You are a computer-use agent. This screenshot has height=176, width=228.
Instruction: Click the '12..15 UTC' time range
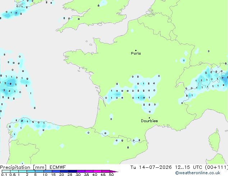click(188, 167)
